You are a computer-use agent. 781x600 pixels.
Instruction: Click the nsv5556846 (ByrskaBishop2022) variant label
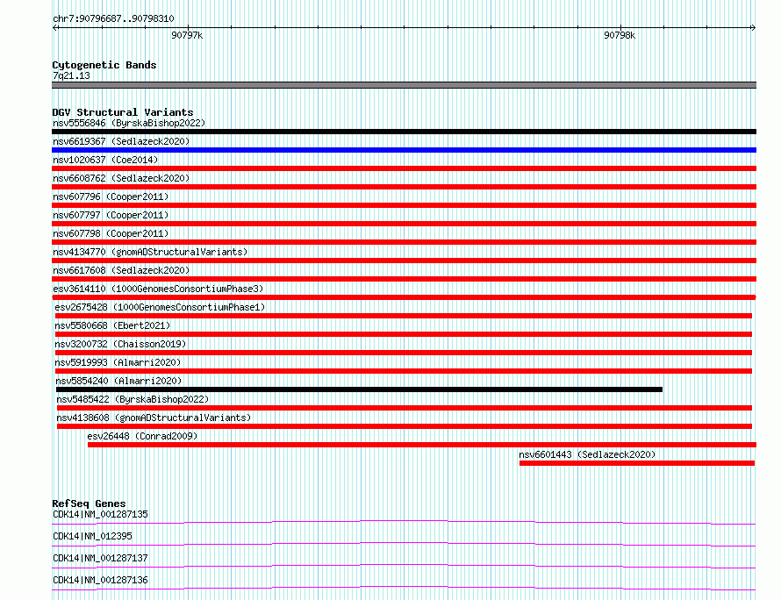pos(129,123)
